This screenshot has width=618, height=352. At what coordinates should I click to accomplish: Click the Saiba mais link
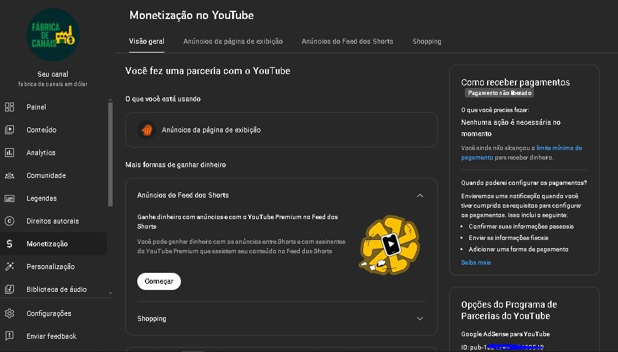point(476,263)
